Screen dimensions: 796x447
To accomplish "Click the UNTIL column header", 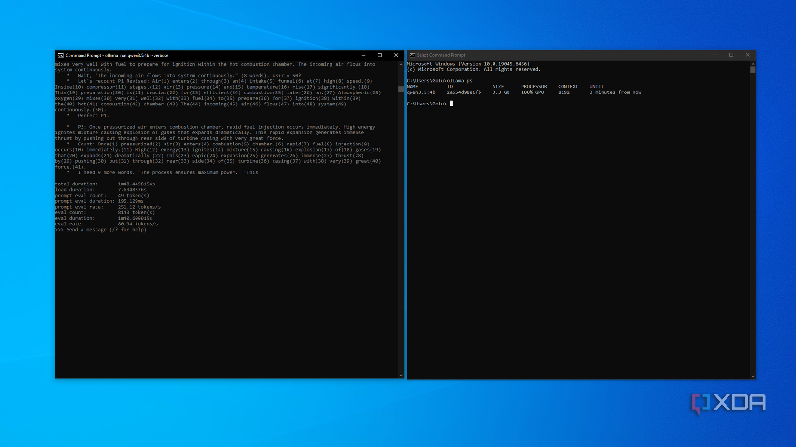I will click(597, 87).
